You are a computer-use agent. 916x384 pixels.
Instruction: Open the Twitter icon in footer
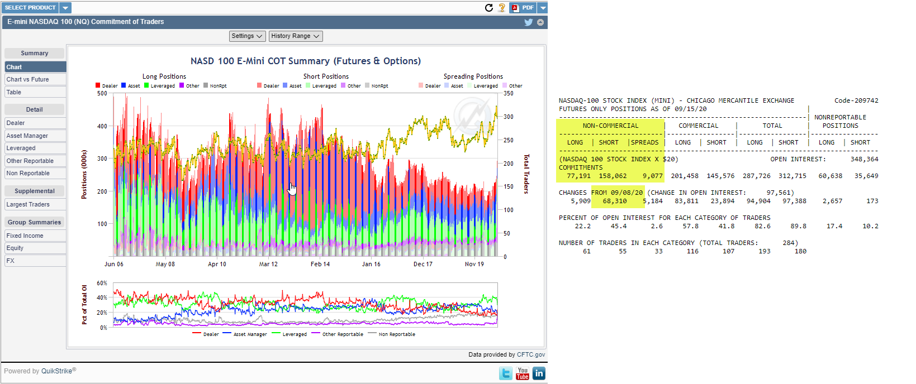[x=505, y=373]
